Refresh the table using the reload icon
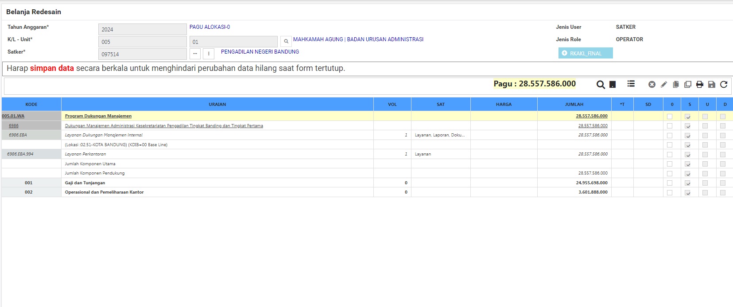 [724, 85]
